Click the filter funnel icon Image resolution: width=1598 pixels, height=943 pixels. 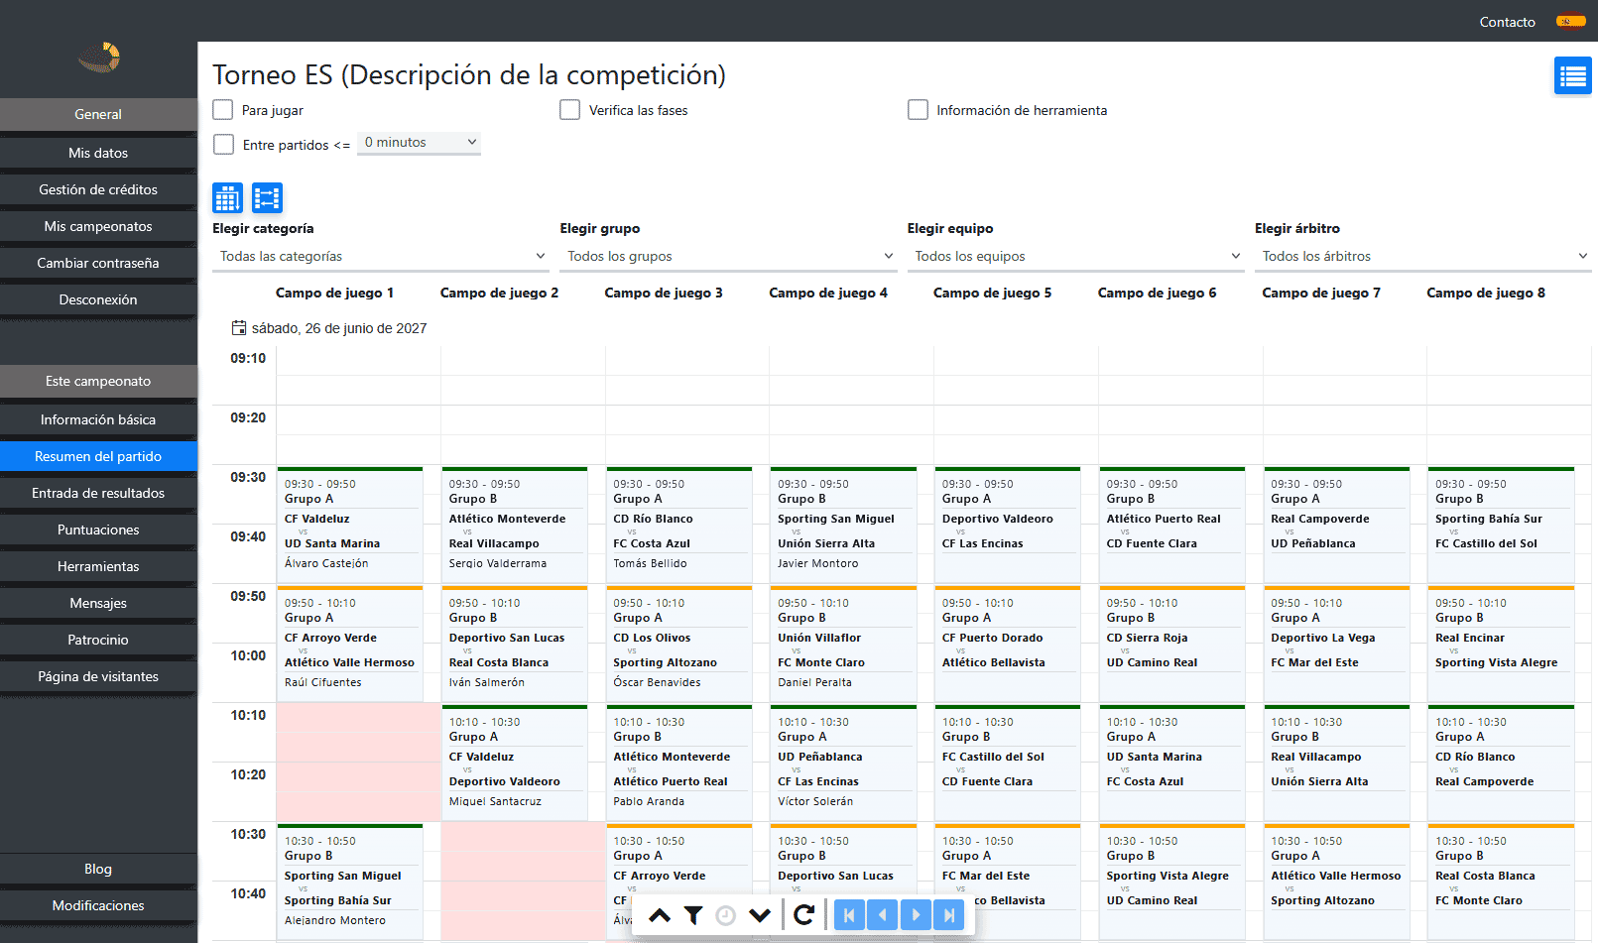tap(693, 915)
